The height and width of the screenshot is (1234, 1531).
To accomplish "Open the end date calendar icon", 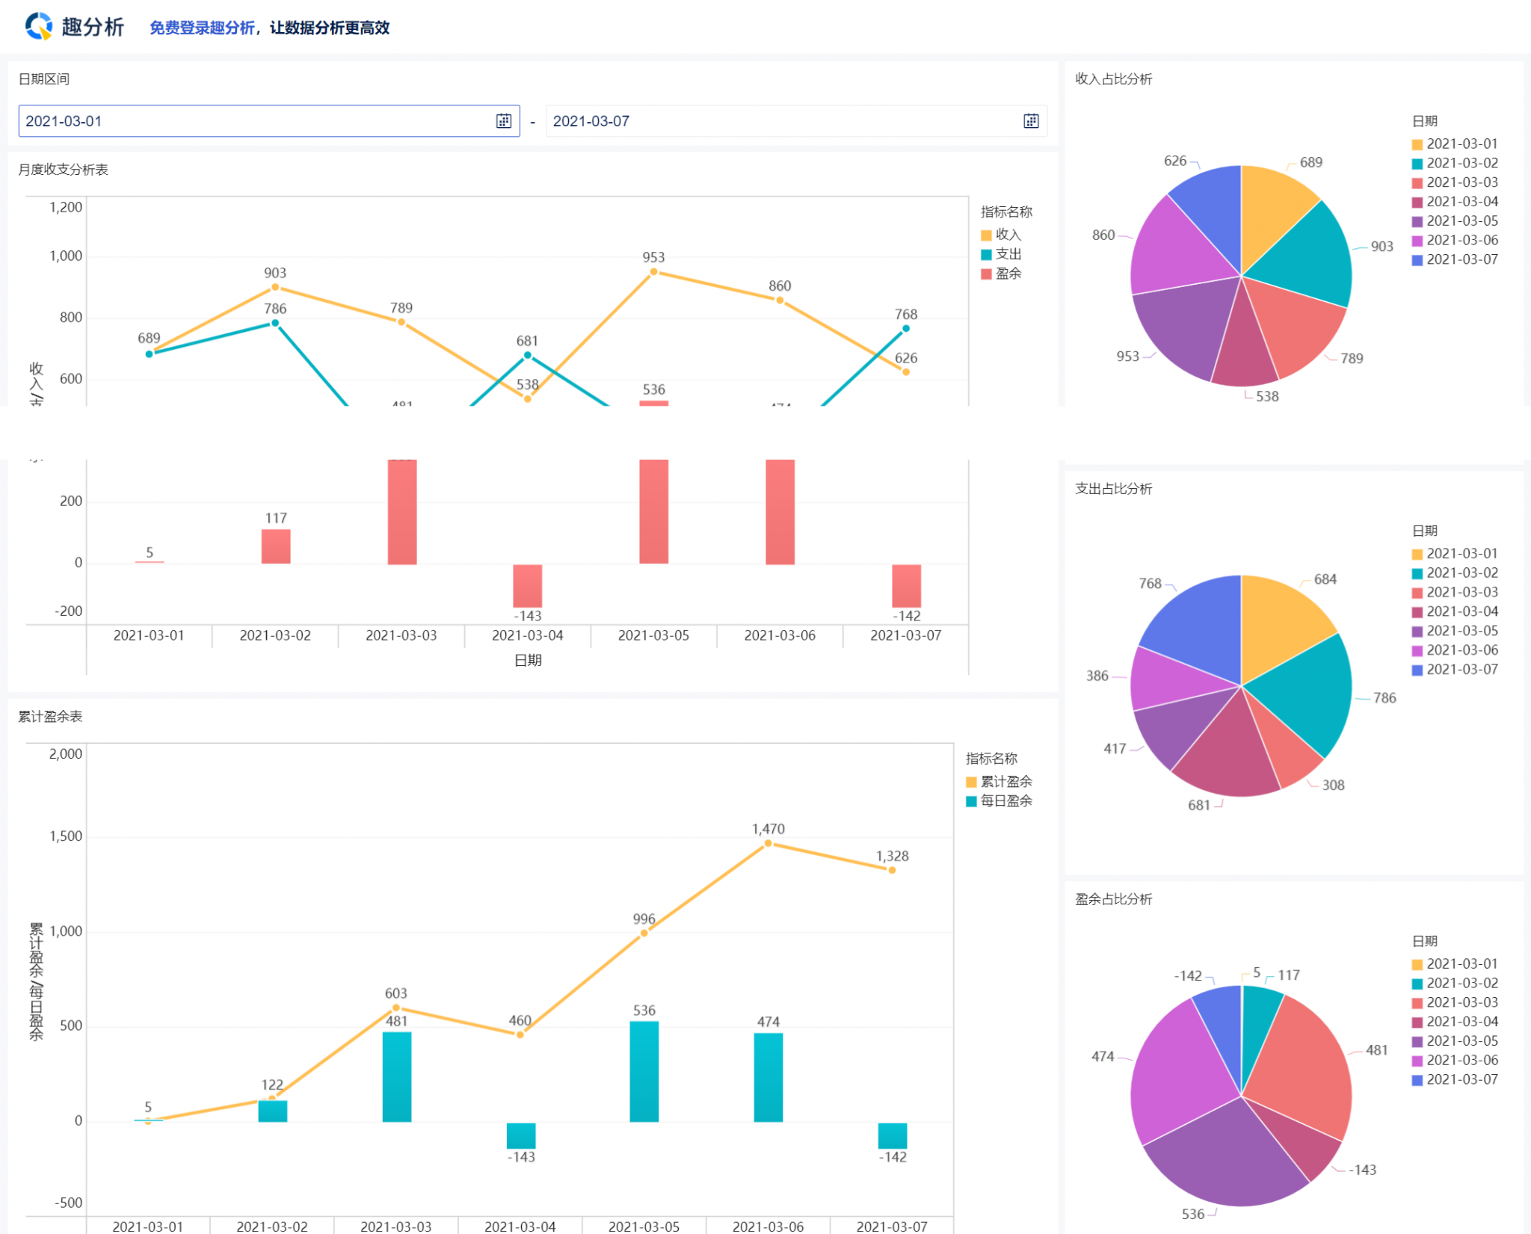I will (x=1031, y=121).
